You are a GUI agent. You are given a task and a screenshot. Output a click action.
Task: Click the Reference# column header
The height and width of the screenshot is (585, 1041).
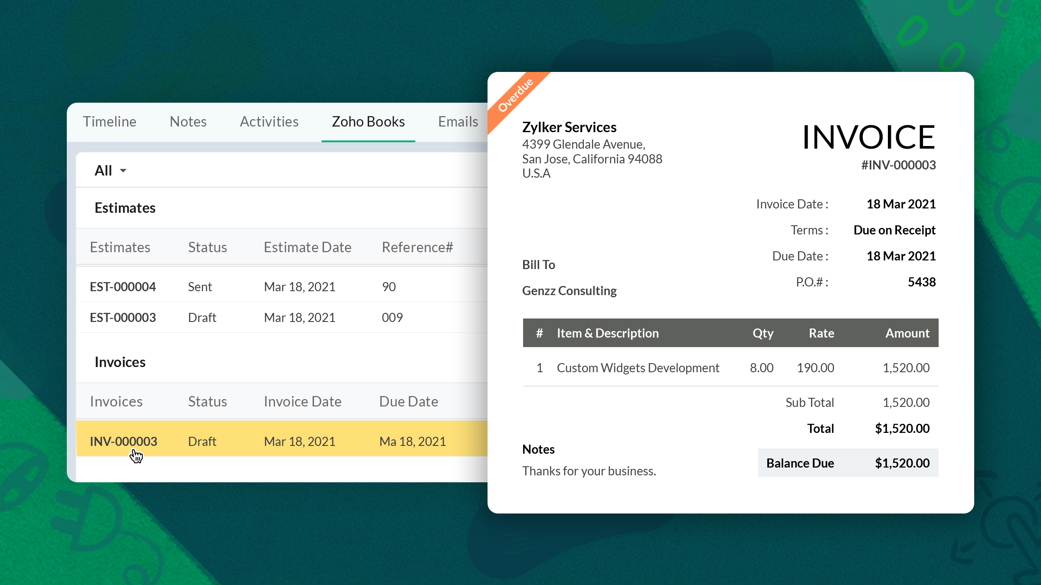pyautogui.click(x=417, y=247)
